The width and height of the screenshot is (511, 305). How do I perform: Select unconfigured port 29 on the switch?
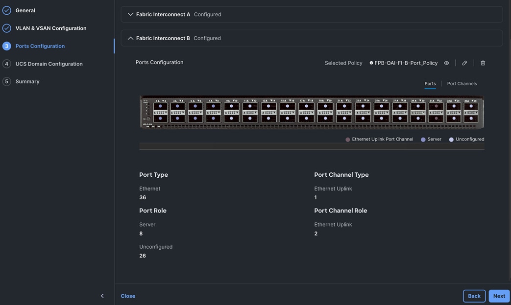418,106
